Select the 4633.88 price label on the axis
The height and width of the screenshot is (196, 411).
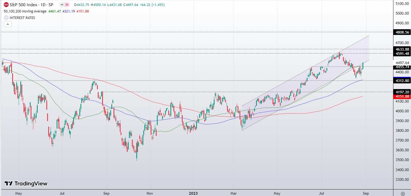coord(402,49)
